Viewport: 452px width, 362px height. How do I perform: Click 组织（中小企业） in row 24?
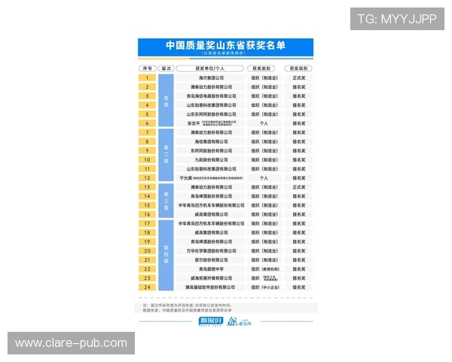tap(265, 287)
